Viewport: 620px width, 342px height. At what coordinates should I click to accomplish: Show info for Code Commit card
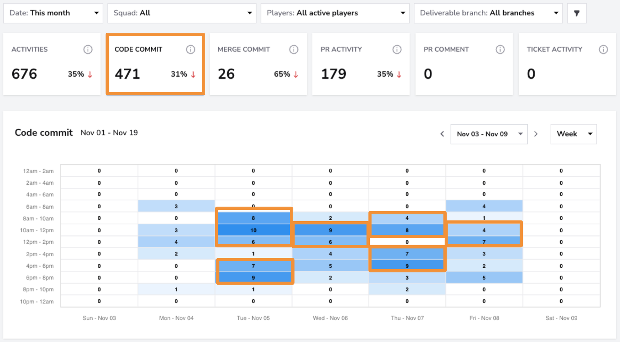point(191,50)
